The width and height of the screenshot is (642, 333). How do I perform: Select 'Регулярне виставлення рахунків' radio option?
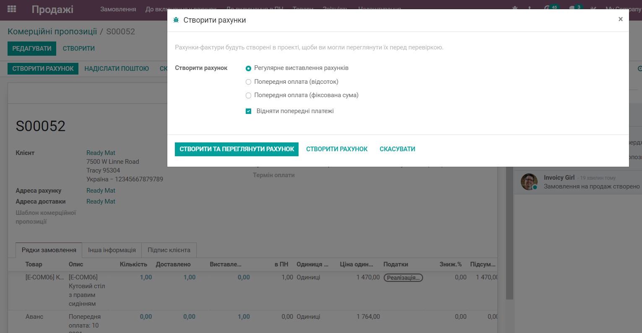[248, 68]
